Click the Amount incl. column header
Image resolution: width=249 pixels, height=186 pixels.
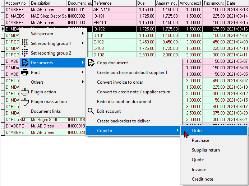coord(167,3)
